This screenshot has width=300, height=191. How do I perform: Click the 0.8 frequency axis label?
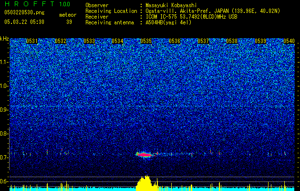(4, 134)
